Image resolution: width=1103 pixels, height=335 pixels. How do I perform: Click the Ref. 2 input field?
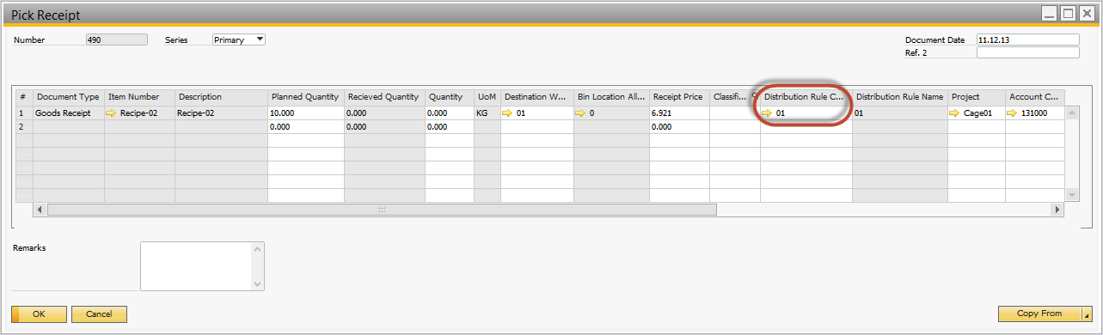[x=1027, y=52]
